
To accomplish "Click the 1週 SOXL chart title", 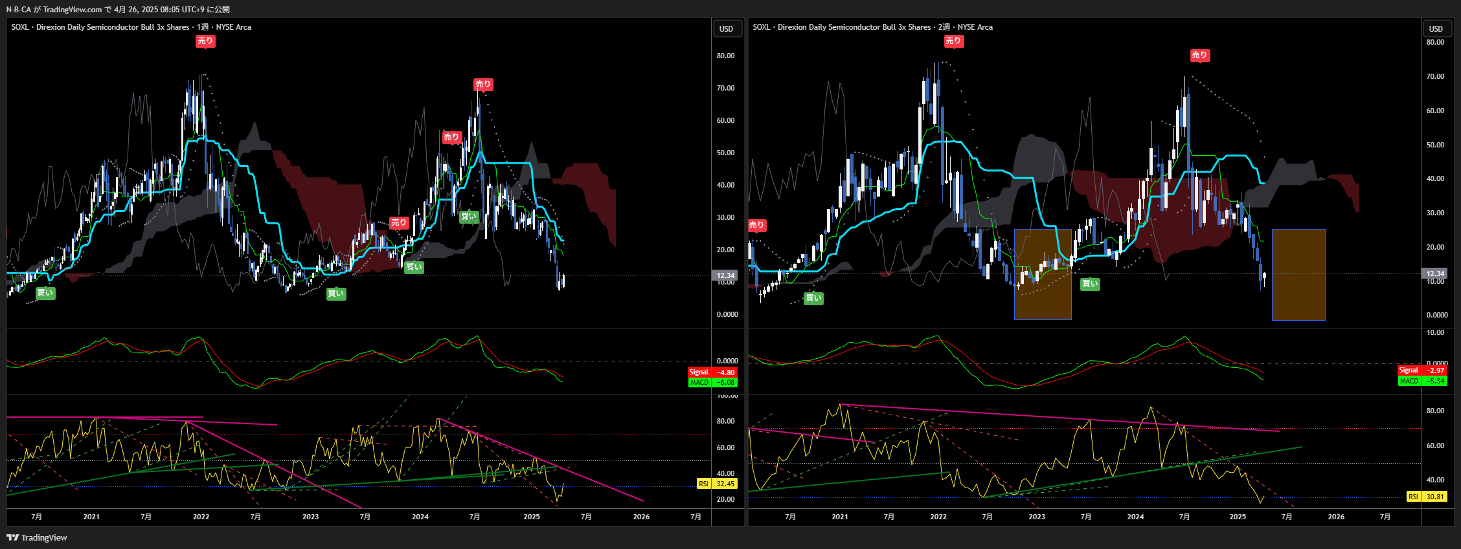I will click(x=131, y=27).
